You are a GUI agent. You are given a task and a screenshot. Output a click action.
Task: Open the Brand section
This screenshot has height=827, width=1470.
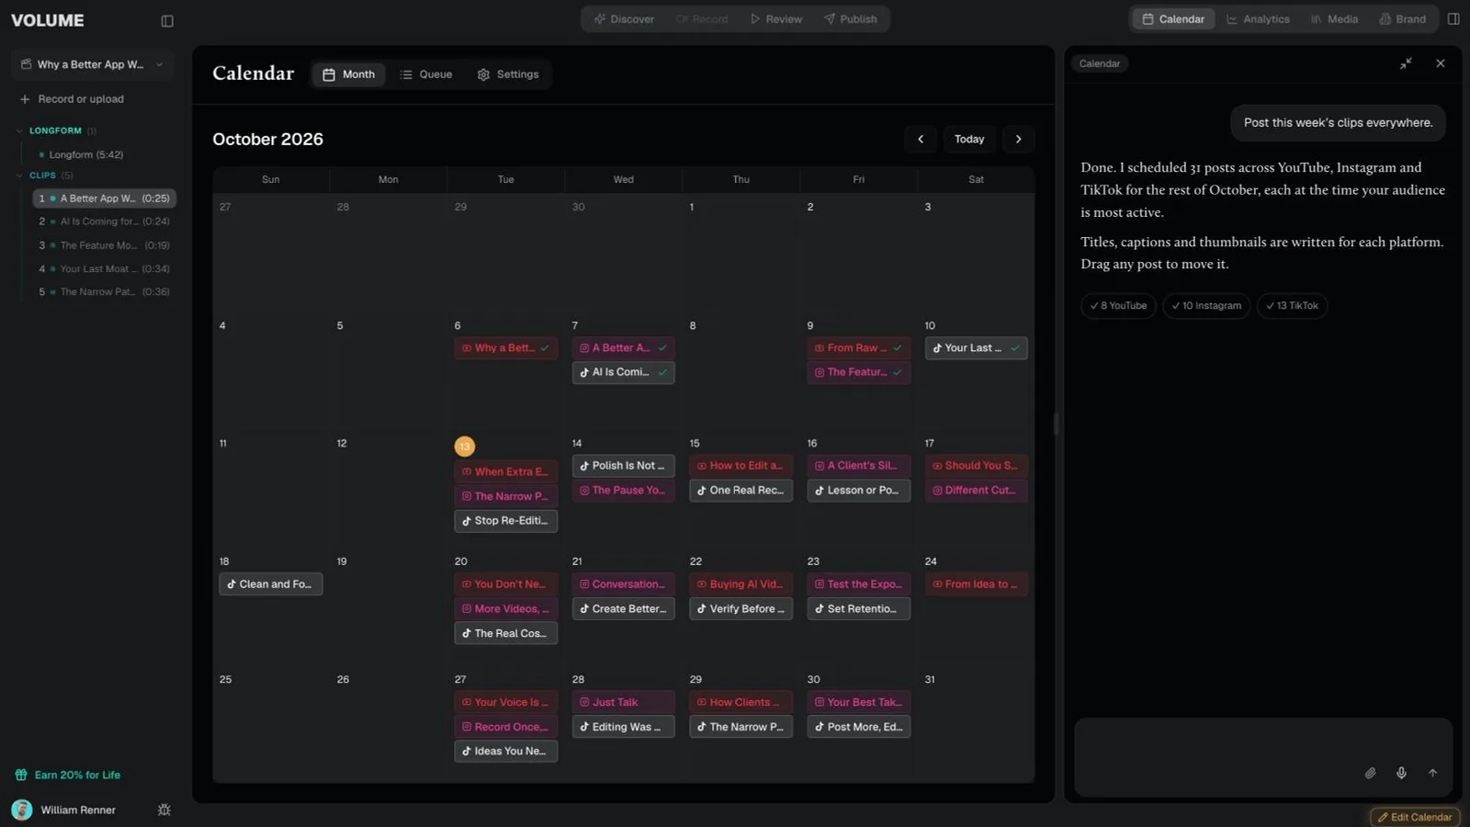(1402, 19)
